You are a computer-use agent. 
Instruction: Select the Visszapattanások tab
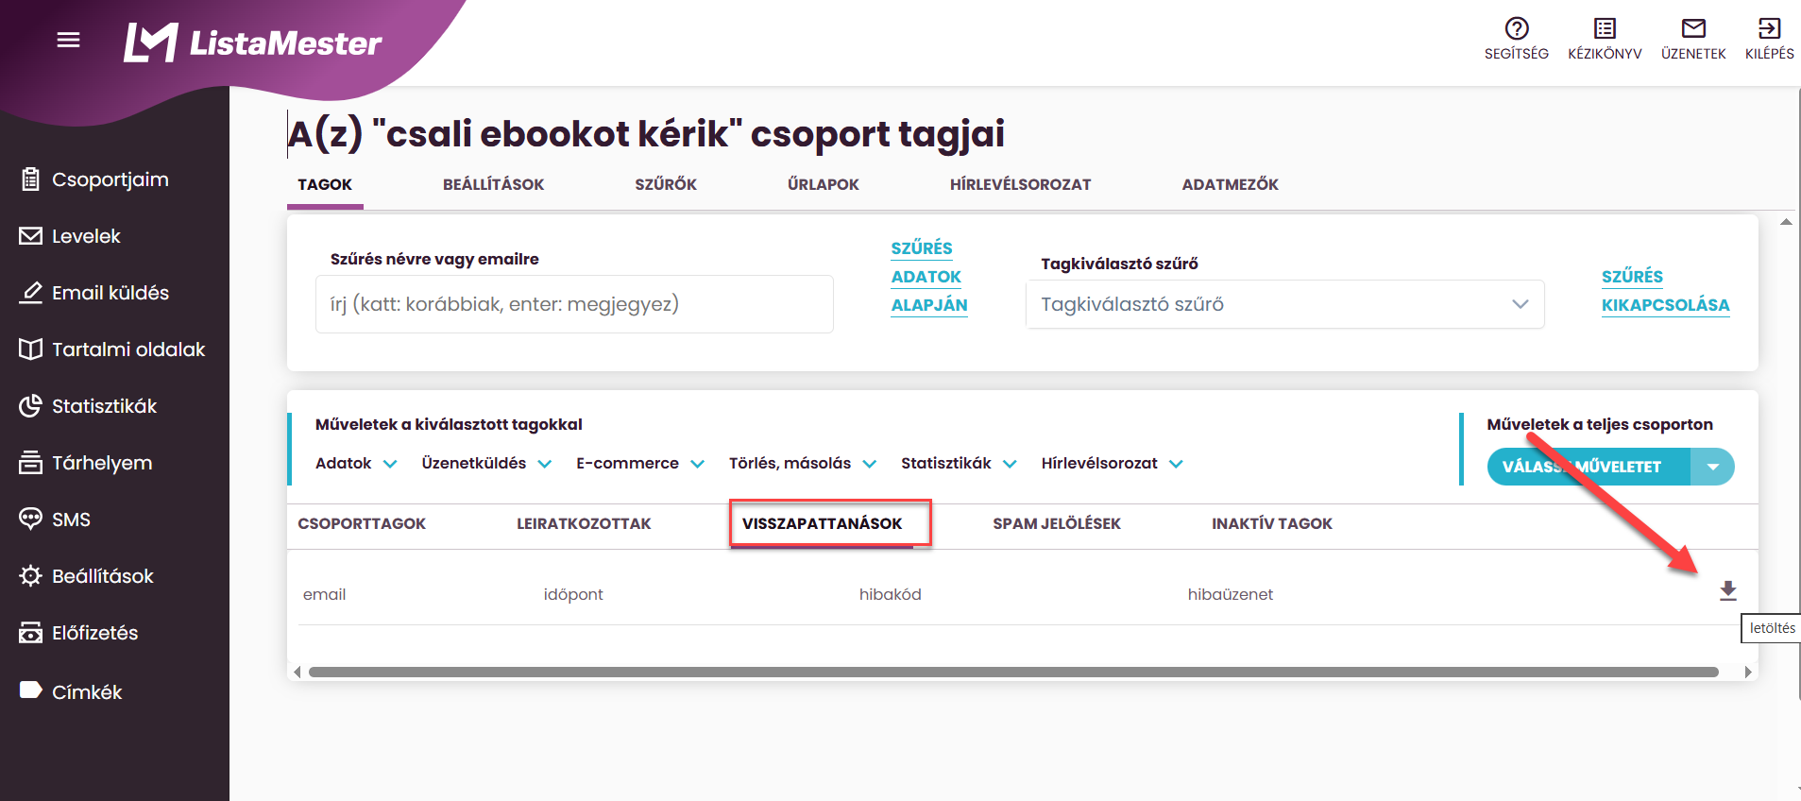pos(822,523)
